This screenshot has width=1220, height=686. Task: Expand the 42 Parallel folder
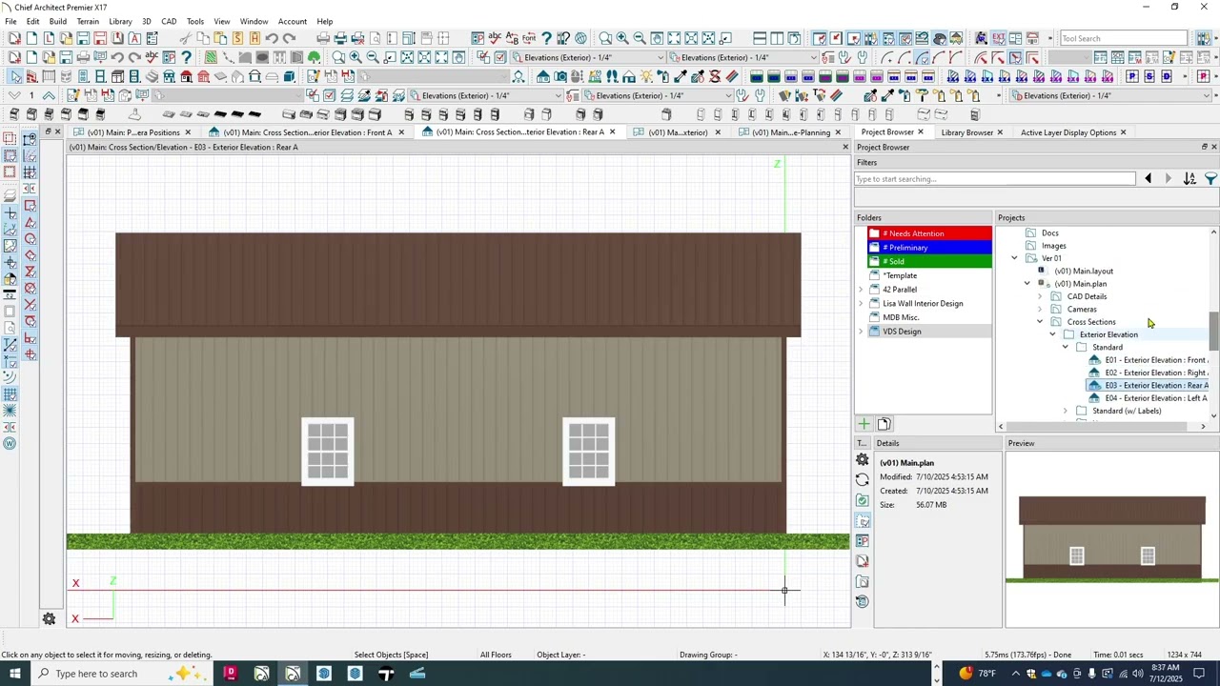tap(862, 290)
